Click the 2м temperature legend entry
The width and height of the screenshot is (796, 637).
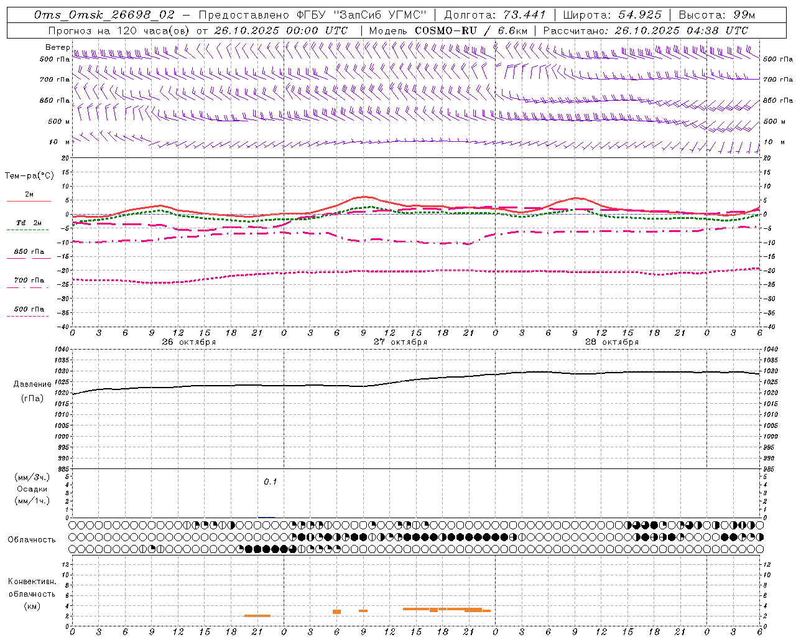[29, 195]
